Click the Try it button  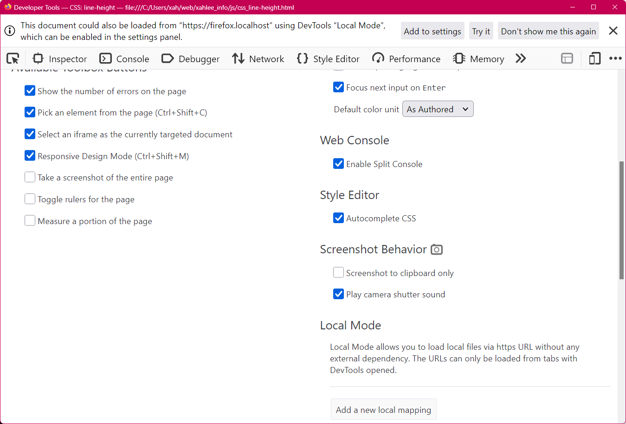tap(481, 31)
